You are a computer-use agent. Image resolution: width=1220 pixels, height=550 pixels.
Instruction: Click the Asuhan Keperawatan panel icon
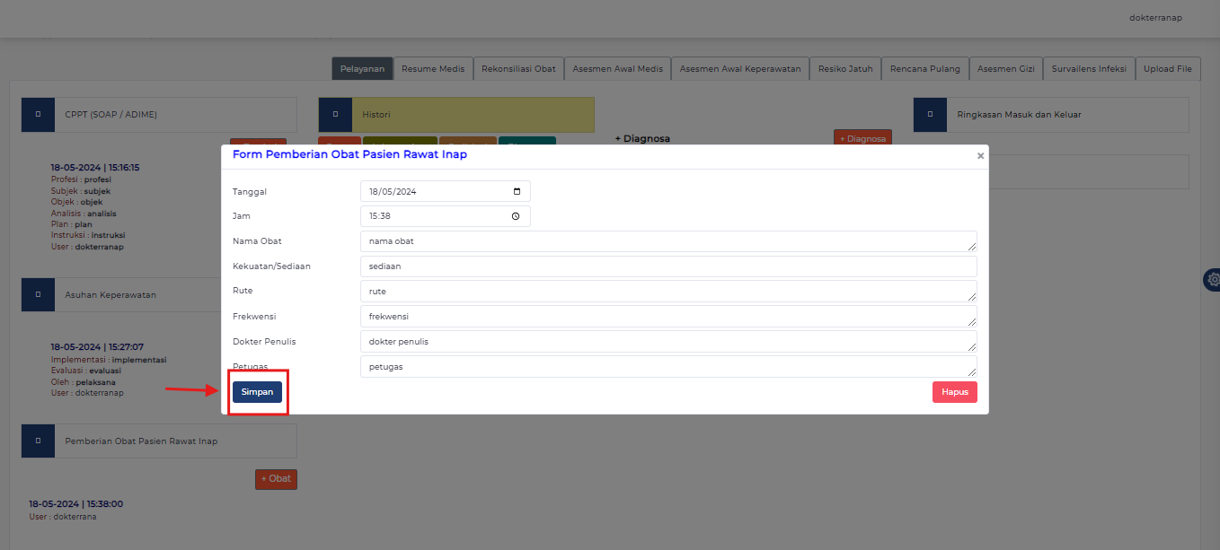(x=38, y=293)
